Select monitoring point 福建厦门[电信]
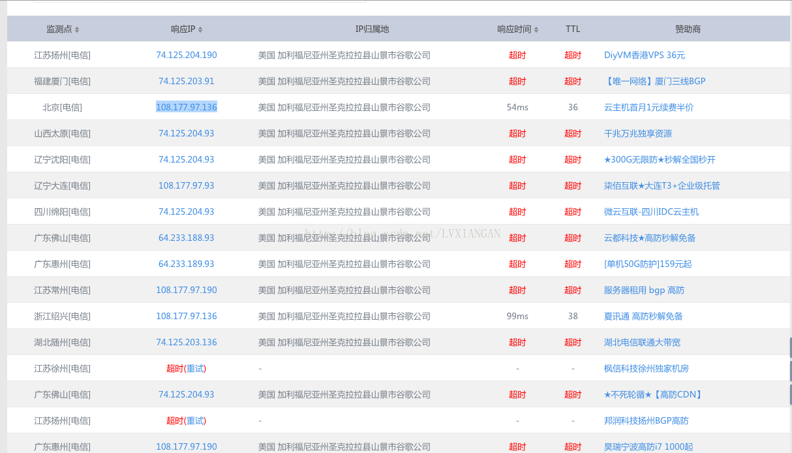This screenshot has height=453, width=792. (x=63, y=81)
